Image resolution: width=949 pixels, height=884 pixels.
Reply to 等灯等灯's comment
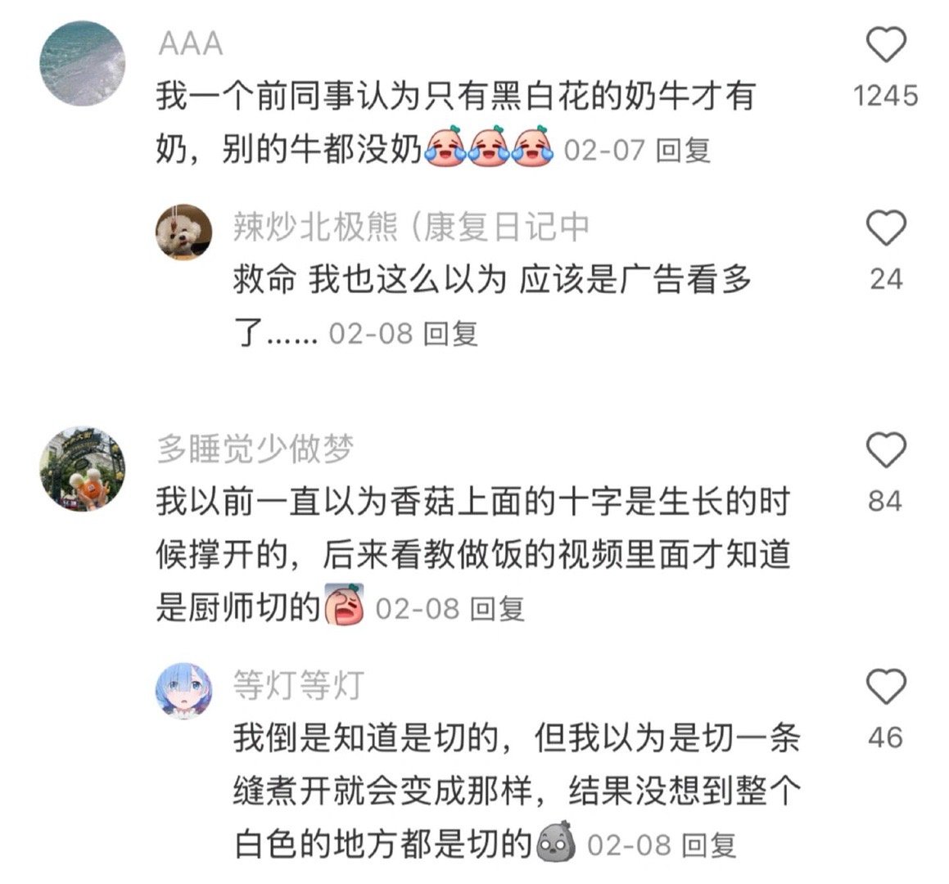[709, 845]
